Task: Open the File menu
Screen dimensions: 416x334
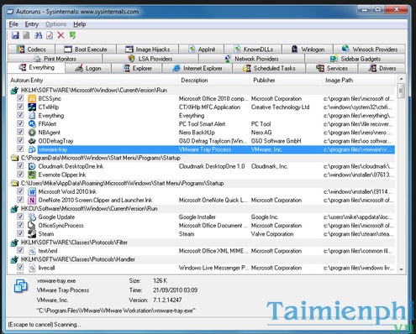Action: pyautogui.click(x=13, y=24)
